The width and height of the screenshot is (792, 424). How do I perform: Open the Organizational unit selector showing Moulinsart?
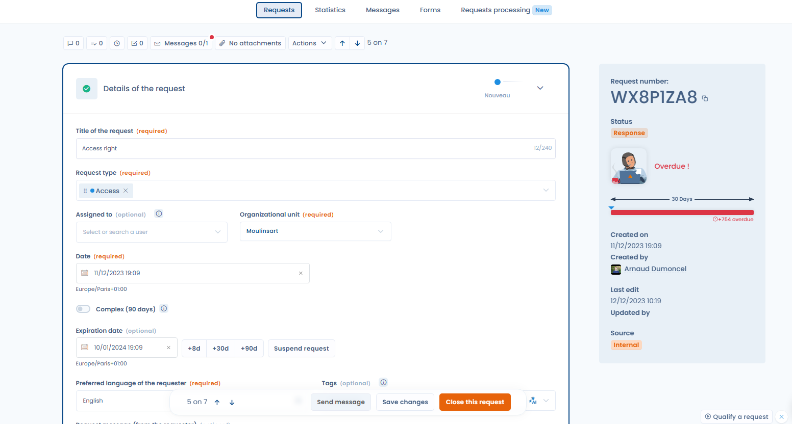(x=315, y=231)
